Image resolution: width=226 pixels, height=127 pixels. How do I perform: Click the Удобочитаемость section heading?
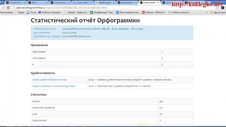tap(43, 73)
